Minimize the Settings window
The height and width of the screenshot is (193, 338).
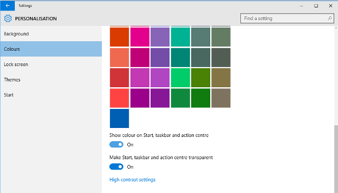302,6
